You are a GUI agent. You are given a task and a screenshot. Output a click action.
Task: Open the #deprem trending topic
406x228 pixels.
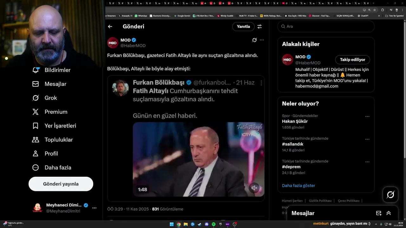click(291, 167)
